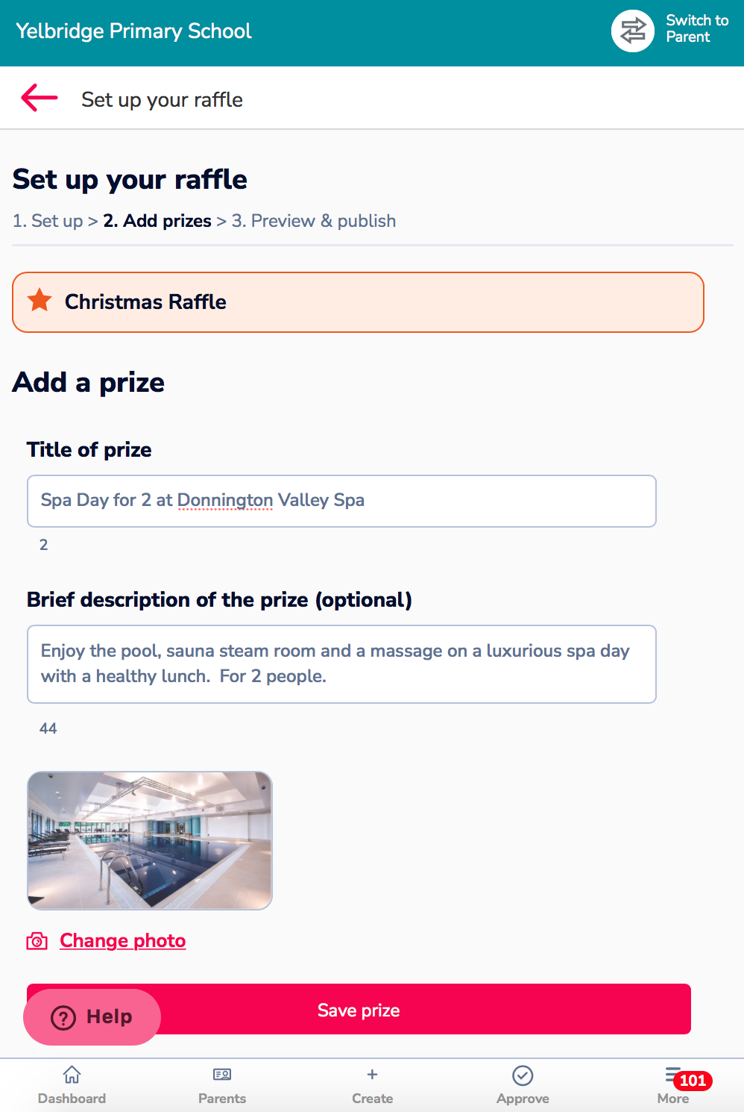
Task: Click the Help question mark button
Action: pos(92,1016)
